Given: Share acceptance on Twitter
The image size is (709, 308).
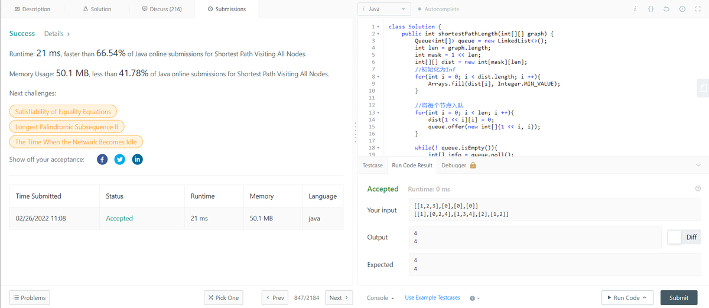Looking at the screenshot, I should click(x=120, y=160).
